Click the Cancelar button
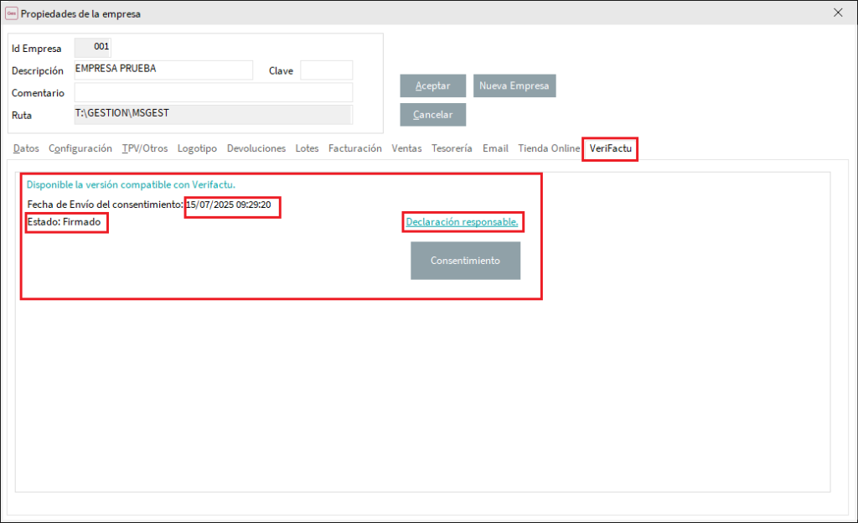This screenshot has height=523, width=858. click(x=433, y=115)
